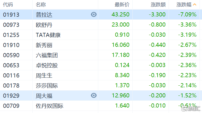The image size is (202, 113).
Task: Toggle the eye icon beside 周大福
Action: point(94,95)
